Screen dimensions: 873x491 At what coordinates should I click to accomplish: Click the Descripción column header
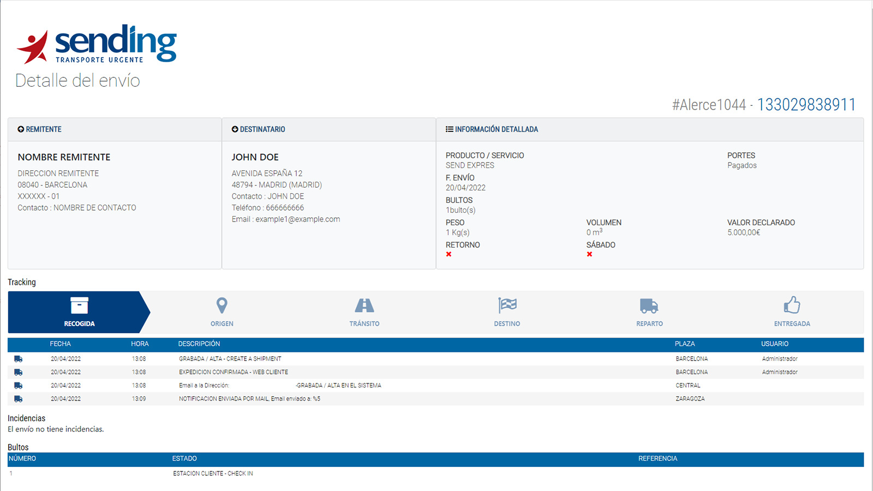pyautogui.click(x=199, y=344)
